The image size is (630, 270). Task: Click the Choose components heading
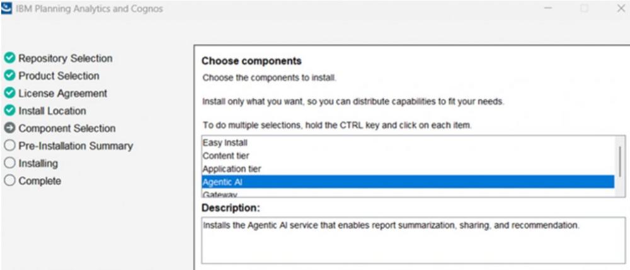(251, 61)
